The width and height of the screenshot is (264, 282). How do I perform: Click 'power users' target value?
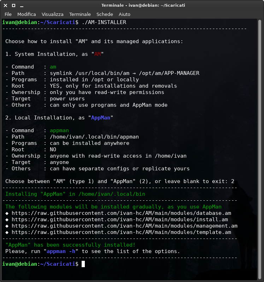(x=67, y=99)
